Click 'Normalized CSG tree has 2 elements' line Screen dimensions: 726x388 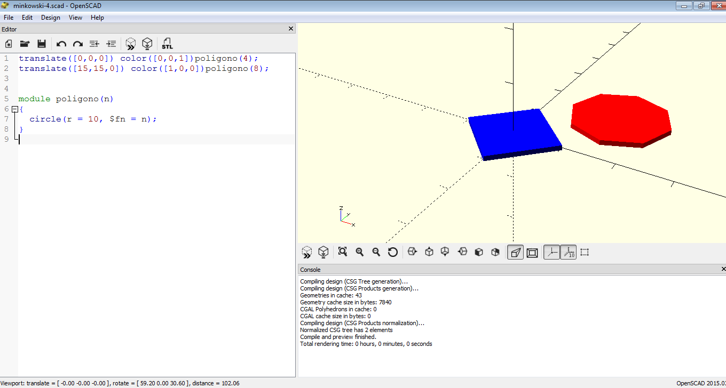[346, 330]
